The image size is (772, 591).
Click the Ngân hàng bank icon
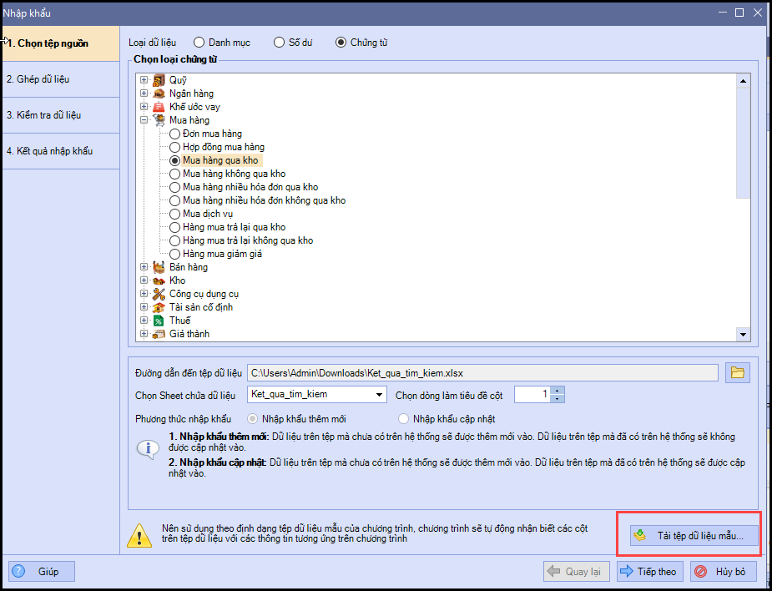click(159, 93)
